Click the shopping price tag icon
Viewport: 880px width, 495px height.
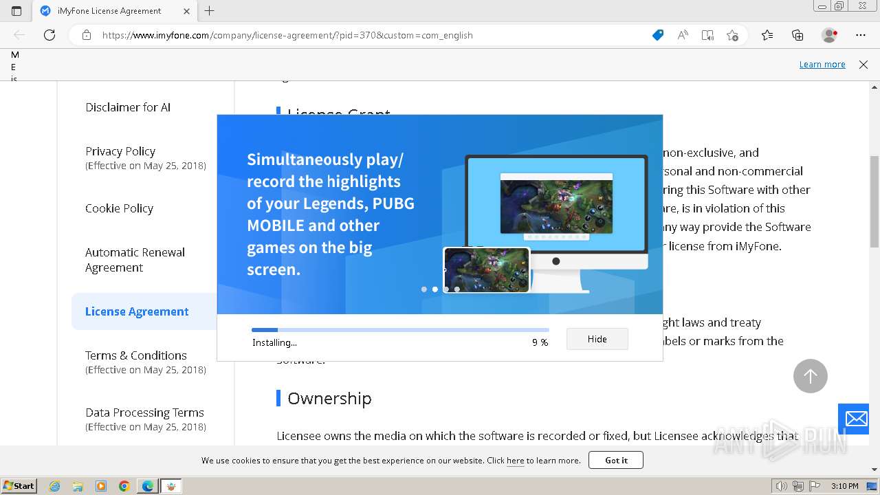658,35
